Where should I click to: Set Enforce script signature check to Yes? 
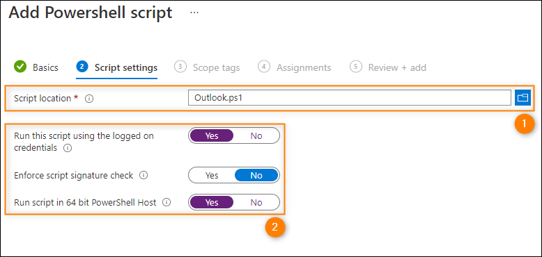212,175
